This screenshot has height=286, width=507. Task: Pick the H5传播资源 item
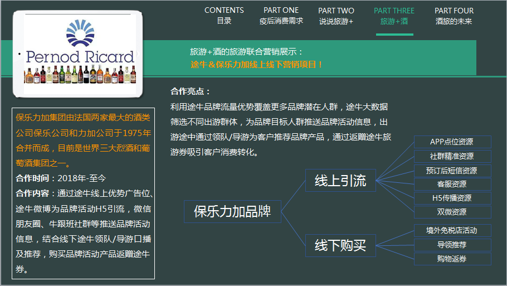(452, 198)
